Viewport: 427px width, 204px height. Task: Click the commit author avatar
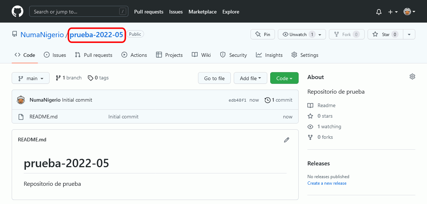pyautogui.click(x=21, y=100)
